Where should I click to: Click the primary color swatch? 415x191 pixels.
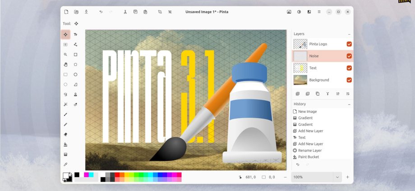[x=66, y=175]
